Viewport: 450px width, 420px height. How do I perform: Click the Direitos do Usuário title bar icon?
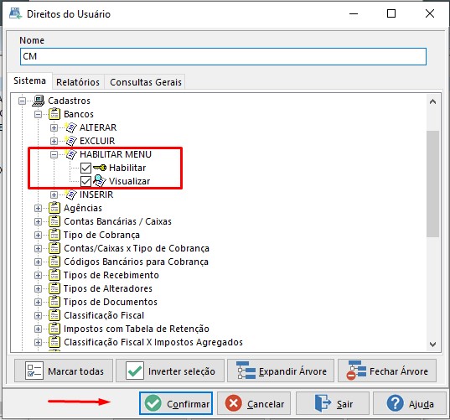click(15, 13)
